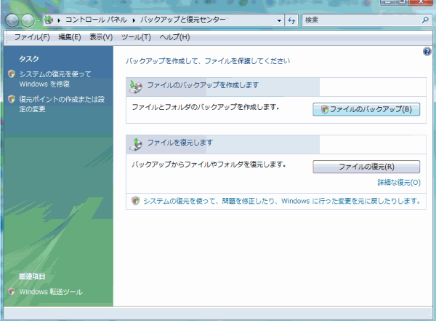Viewport: 436px width, 321px height.
Task: Click the address bar control panel icon
Action: tap(49, 20)
